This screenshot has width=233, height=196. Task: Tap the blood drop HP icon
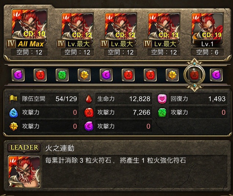pyautogui.click(x=89, y=99)
